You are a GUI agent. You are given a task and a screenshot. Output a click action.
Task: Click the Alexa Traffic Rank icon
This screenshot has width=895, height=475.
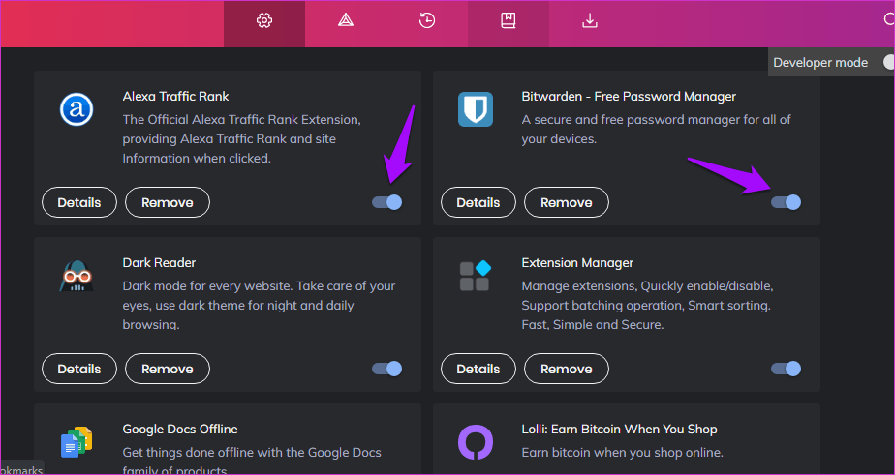[x=77, y=109]
